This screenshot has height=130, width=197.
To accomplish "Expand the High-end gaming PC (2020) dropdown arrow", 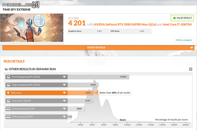I will coord(64,85).
